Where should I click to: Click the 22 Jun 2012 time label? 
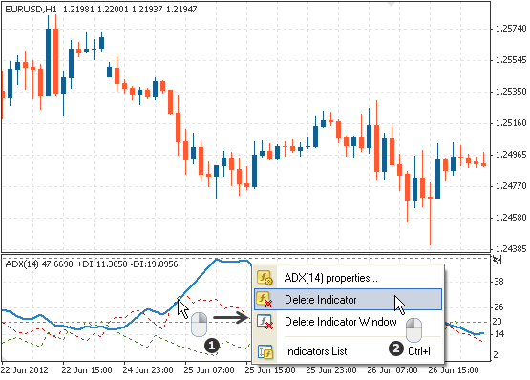click(x=24, y=370)
